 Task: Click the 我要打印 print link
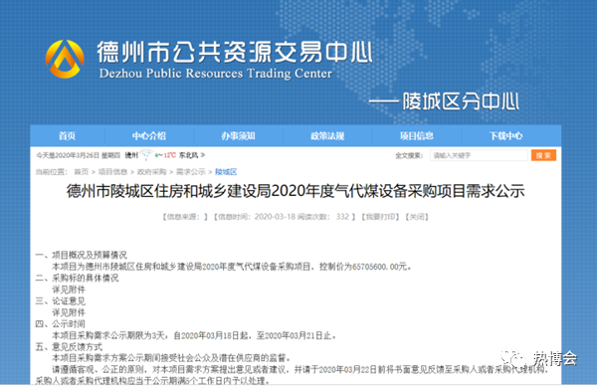pos(380,217)
